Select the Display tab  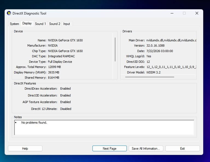click(27, 23)
